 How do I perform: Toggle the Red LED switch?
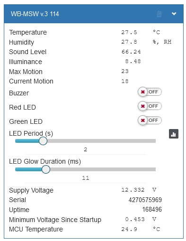tap(150, 106)
